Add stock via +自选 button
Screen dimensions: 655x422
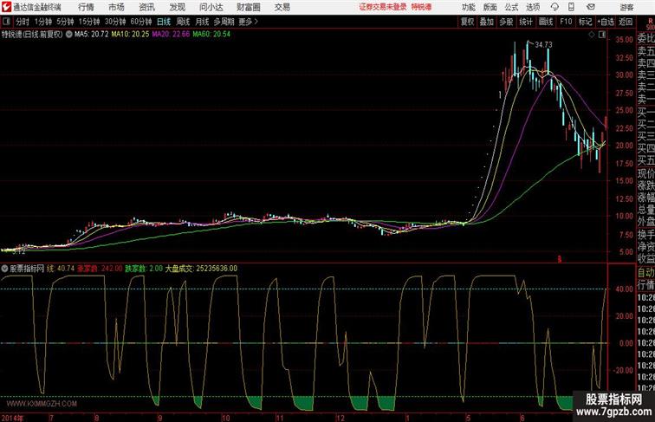(606, 22)
